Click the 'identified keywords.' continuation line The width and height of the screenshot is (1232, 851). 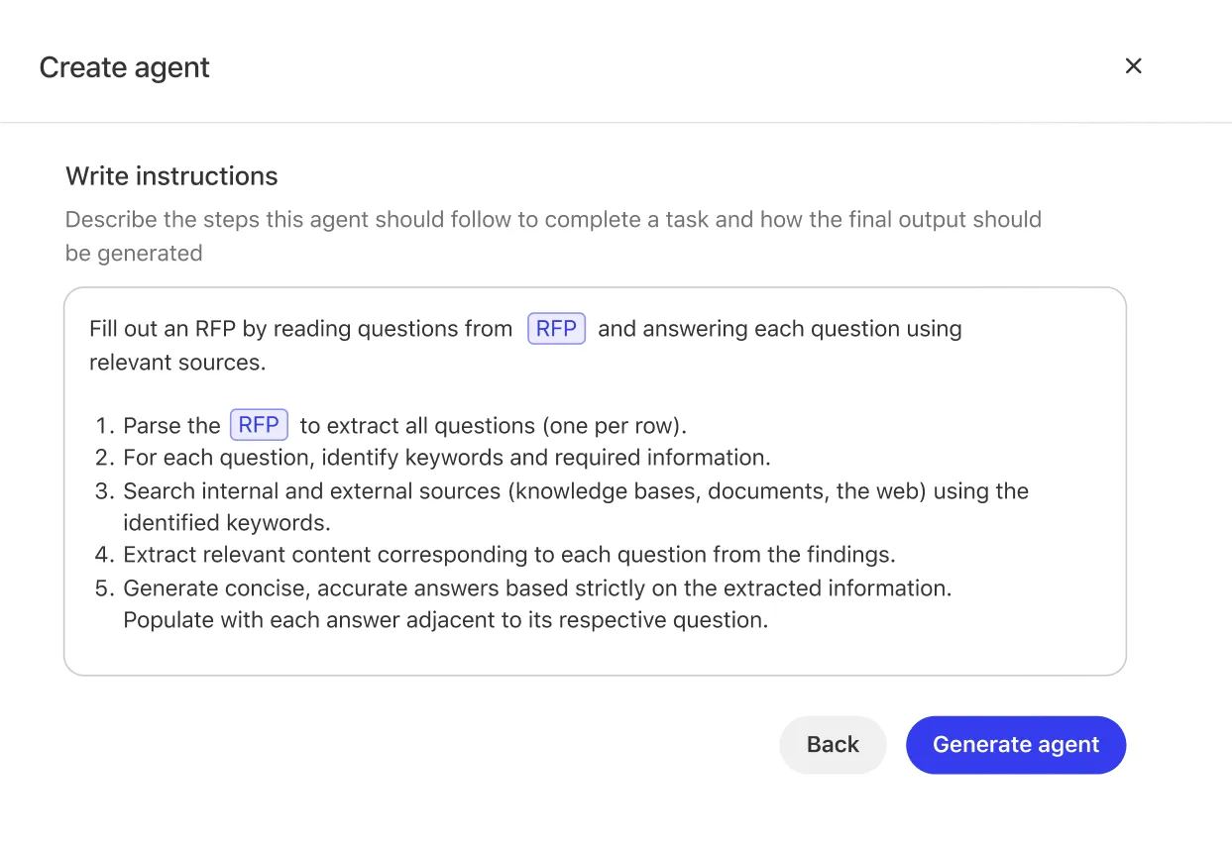tap(227, 523)
